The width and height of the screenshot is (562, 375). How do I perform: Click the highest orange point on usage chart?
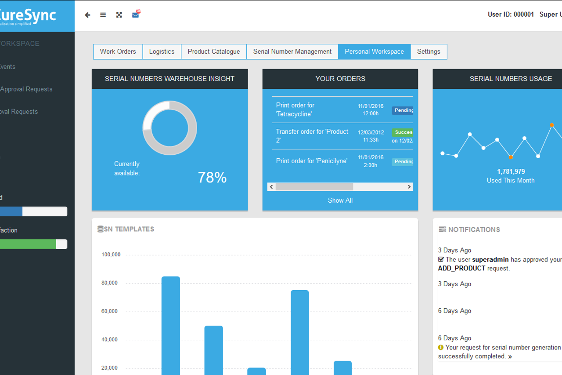[552, 125]
